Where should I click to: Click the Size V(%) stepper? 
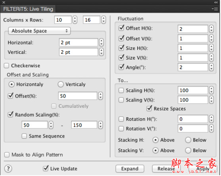point(211,57)
